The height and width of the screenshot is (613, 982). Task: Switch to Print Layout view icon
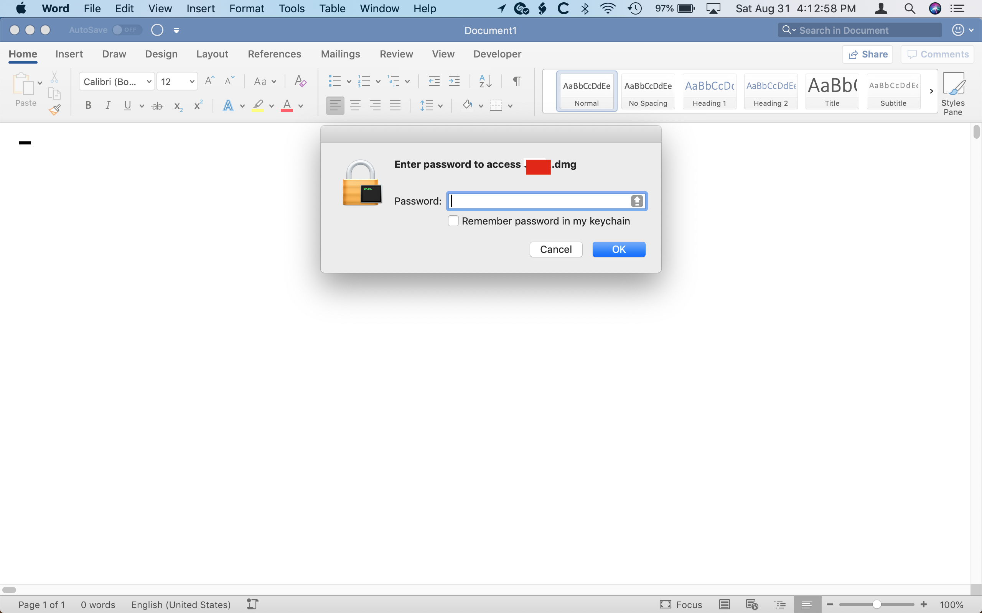pos(724,605)
